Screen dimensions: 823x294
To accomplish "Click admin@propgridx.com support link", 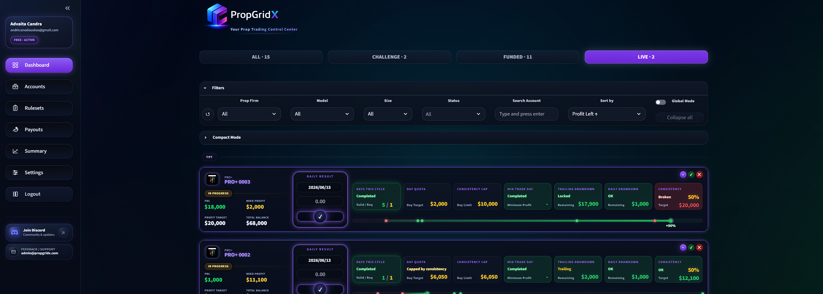I will point(40,253).
